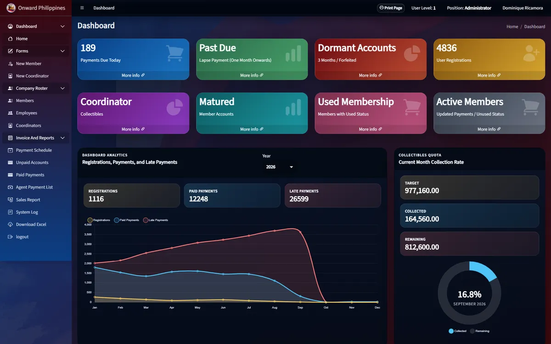Click the Home breadcrumb link

pyautogui.click(x=512, y=27)
